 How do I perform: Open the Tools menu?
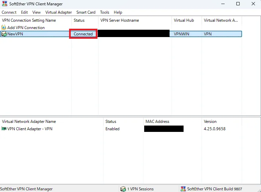pyautogui.click(x=104, y=12)
